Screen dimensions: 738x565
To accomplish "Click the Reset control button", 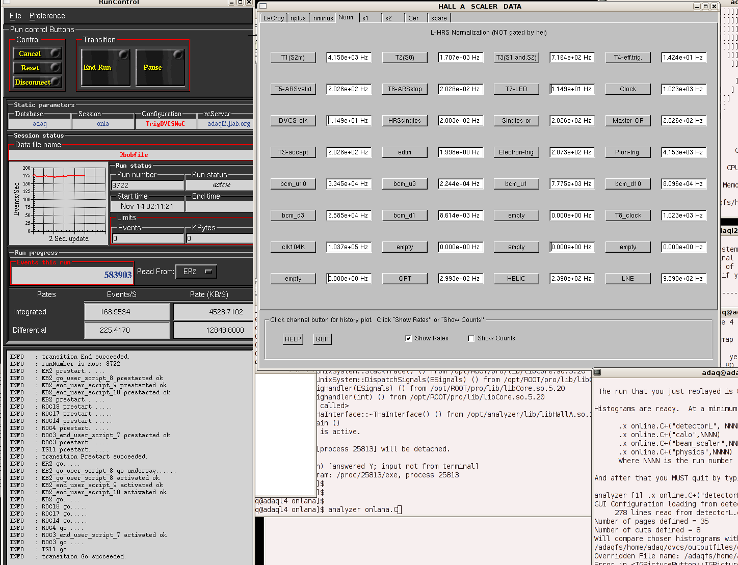I will pyautogui.click(x=37, y=68).
